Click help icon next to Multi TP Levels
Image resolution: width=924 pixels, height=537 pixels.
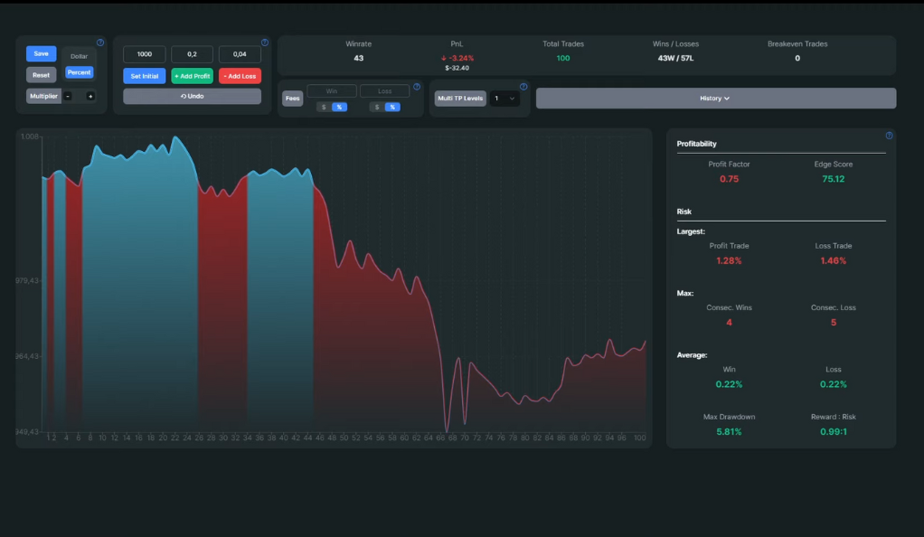(523, 88)
